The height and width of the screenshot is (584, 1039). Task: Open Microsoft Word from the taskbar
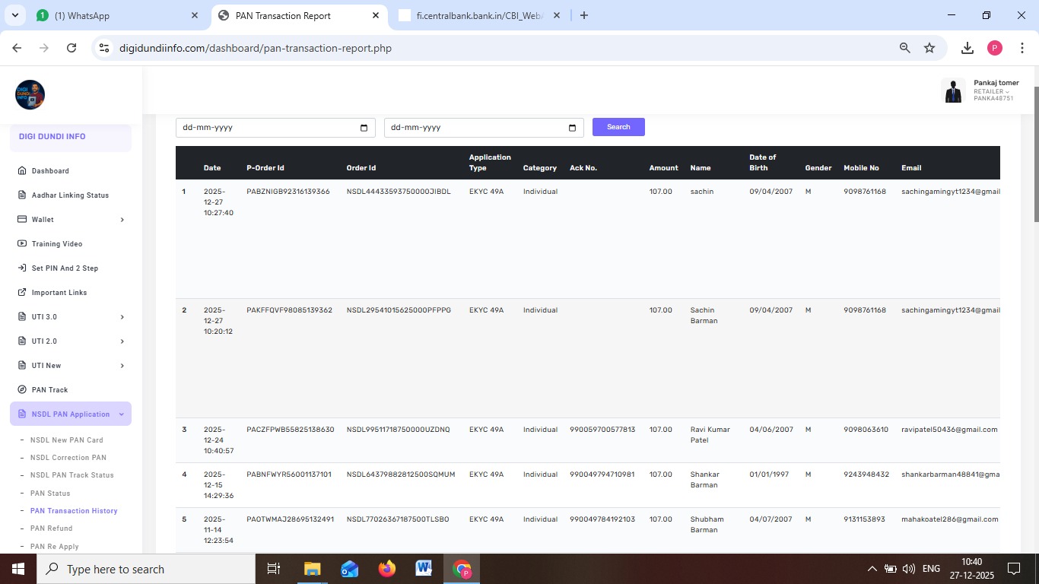(x=424, y=569)
